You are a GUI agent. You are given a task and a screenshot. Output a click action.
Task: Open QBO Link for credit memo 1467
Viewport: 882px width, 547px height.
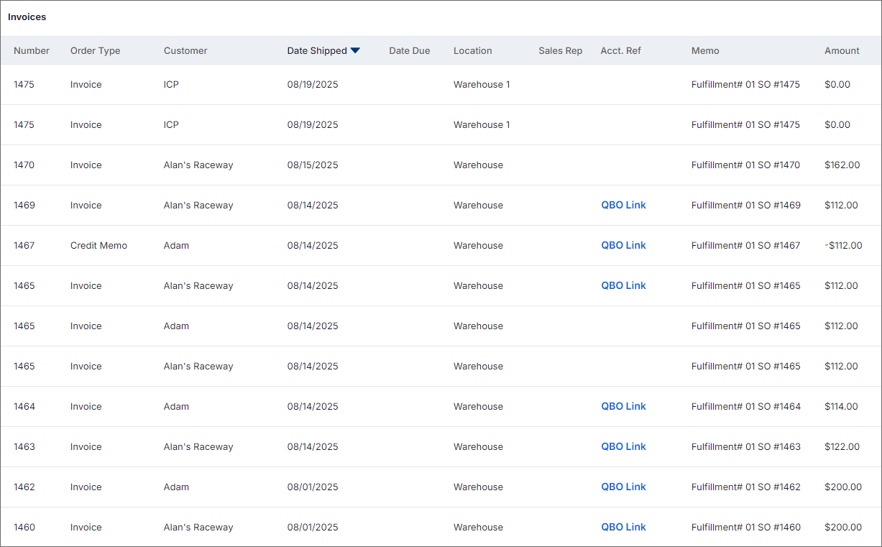pyautogui.click(x=623, y=245)
